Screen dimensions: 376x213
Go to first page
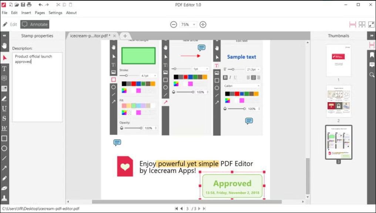176,209
